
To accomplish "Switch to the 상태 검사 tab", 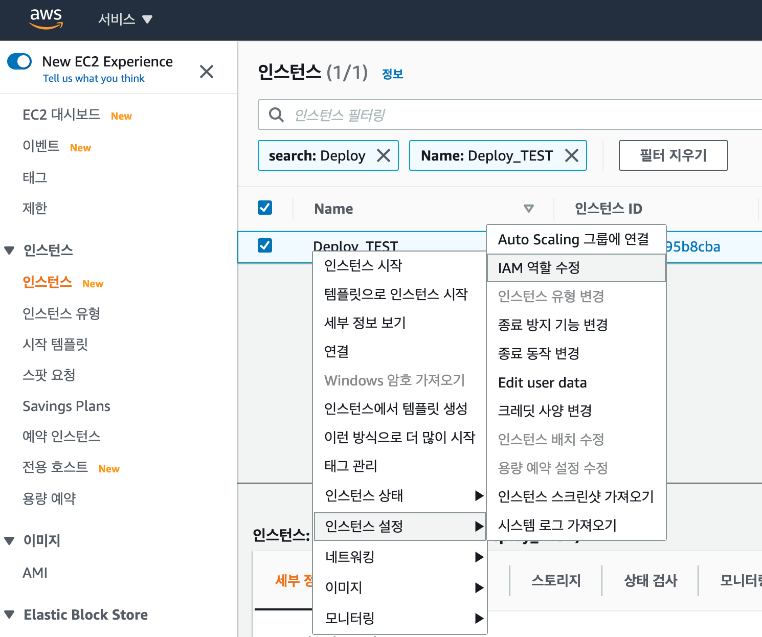I will pyautogui.click(x=651, y=580).
